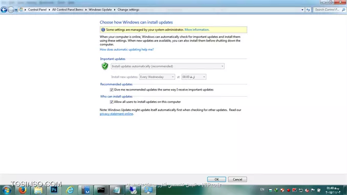This screenshot has height=195, width=347.
Task: Open the More information link
Action: tap(197, 30)
